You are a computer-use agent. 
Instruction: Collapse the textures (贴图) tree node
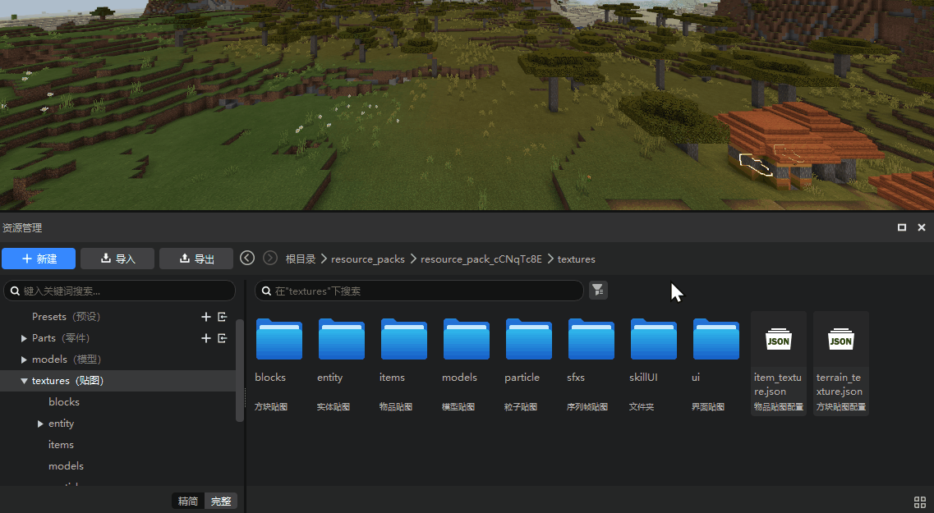(x=24, y=381)
